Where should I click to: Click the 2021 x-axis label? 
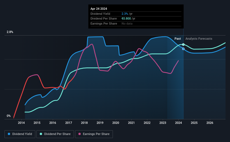click(131, 123)
